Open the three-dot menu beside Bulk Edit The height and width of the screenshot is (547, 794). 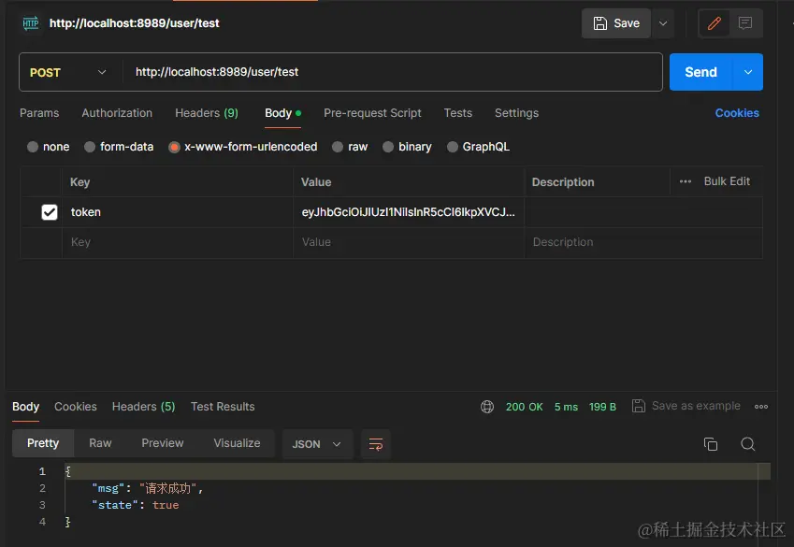[686, 181]
